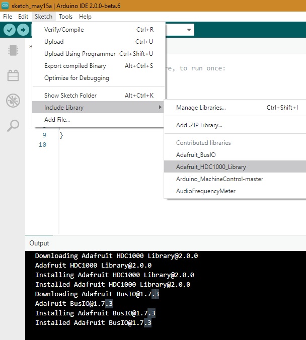The height and width of the screenshot is (340, 306).
Task: Click the 'to run once:' comment text
Action: 202,68
